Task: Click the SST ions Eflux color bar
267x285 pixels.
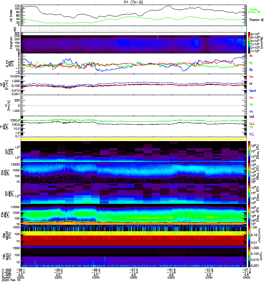Action: coord(249,152)
